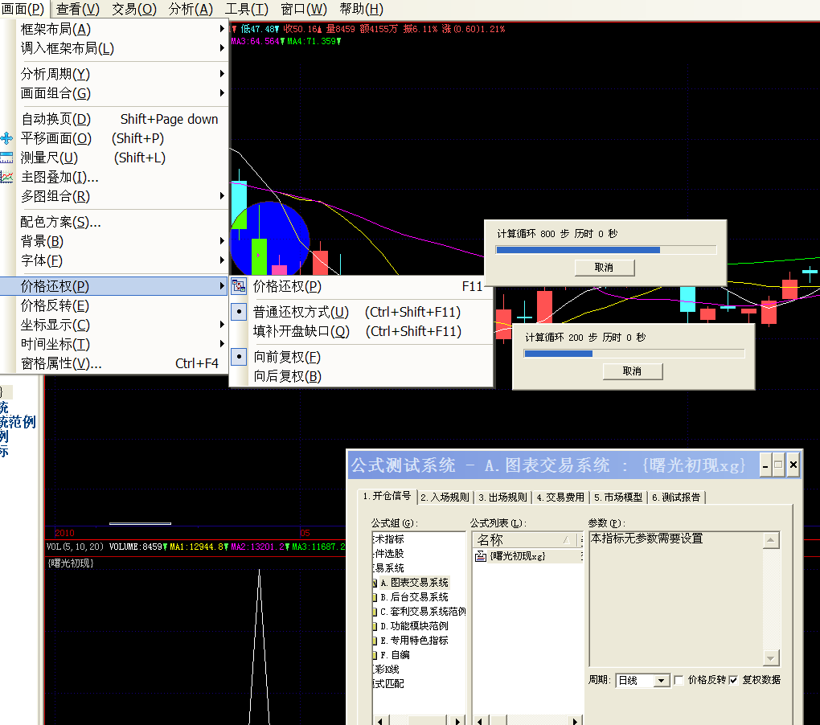820x725 pixels.
Task: Open the 周期 日线 dropdown
Action: pos(662,681)
